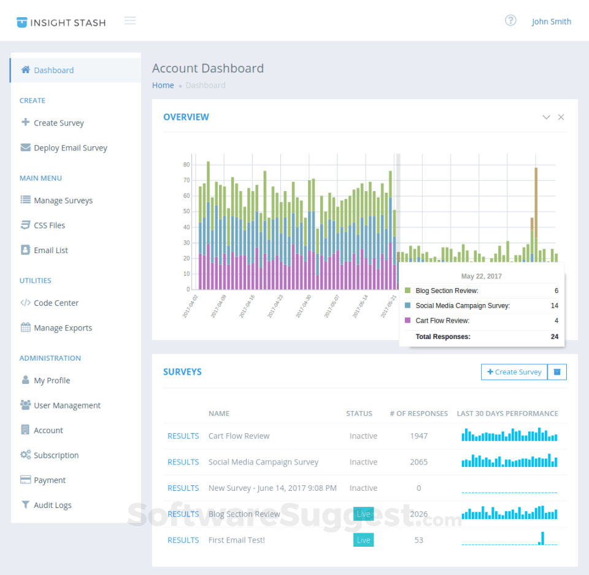589x575 pixels.
Task: Click First Email Test performance sparkline
Action: tap(509, 539)
